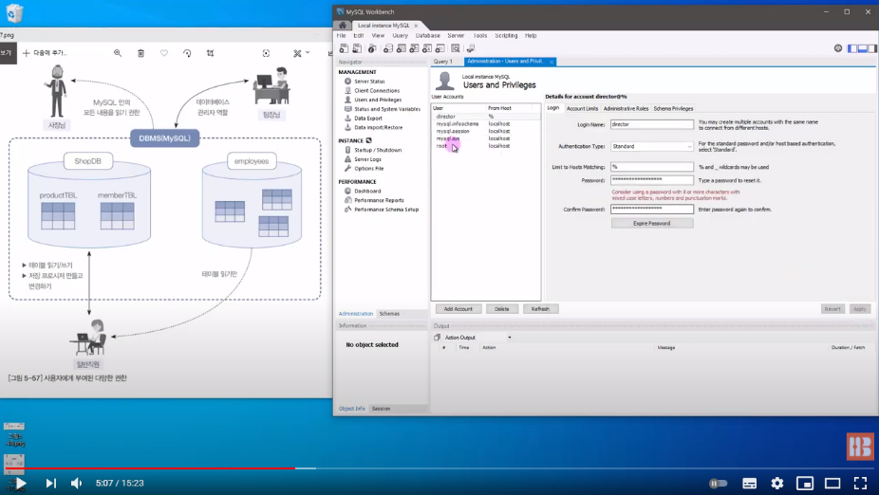Select the mysql.session user account row
879x495 pixels.
pos(485,131)
